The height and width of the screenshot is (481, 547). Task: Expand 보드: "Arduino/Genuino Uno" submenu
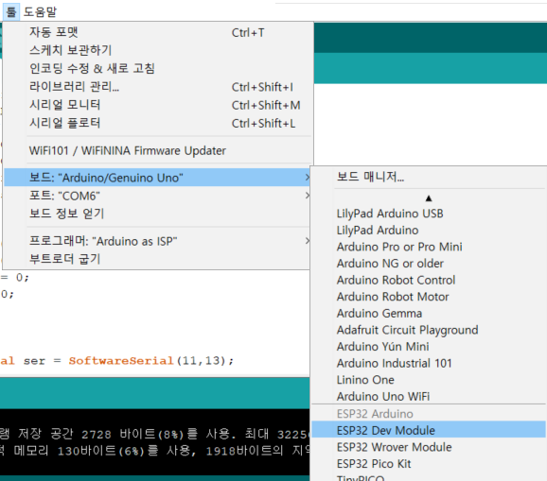157,178
